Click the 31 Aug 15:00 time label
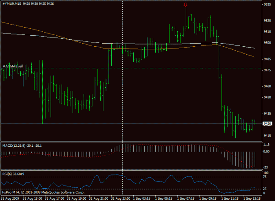 32,198
